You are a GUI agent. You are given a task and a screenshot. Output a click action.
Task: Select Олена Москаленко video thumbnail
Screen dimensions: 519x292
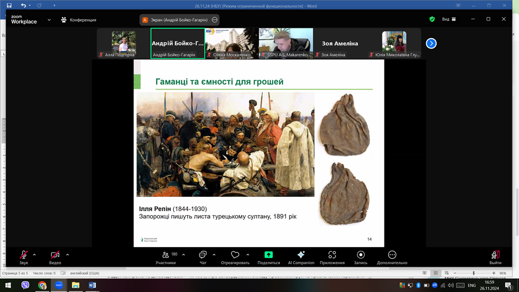[x=231, y=43]
